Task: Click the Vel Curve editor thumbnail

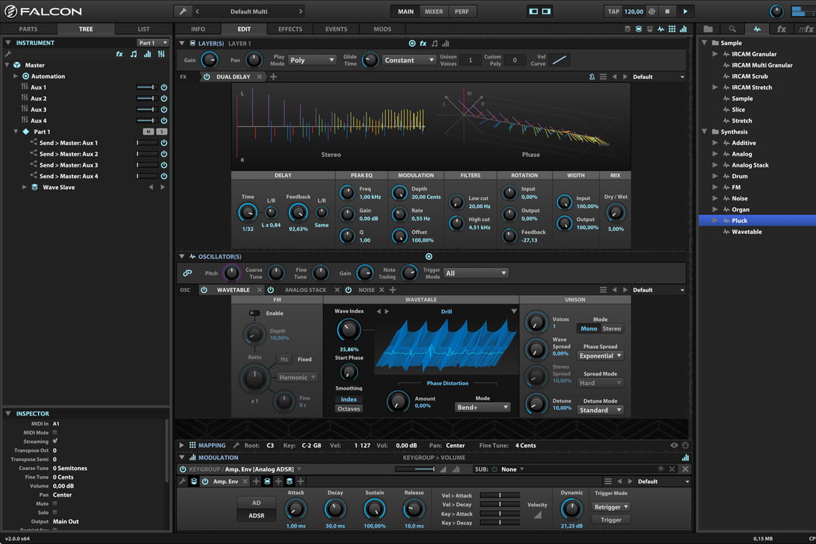Action: point(560,60)
